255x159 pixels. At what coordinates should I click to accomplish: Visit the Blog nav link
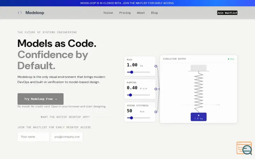(x=154, y=13)
